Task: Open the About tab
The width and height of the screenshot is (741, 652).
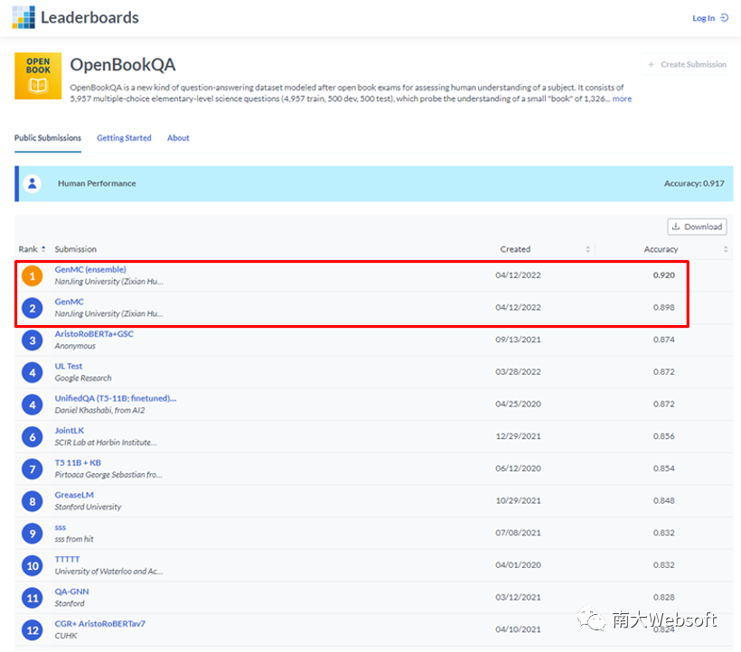Action: point(178,138)
